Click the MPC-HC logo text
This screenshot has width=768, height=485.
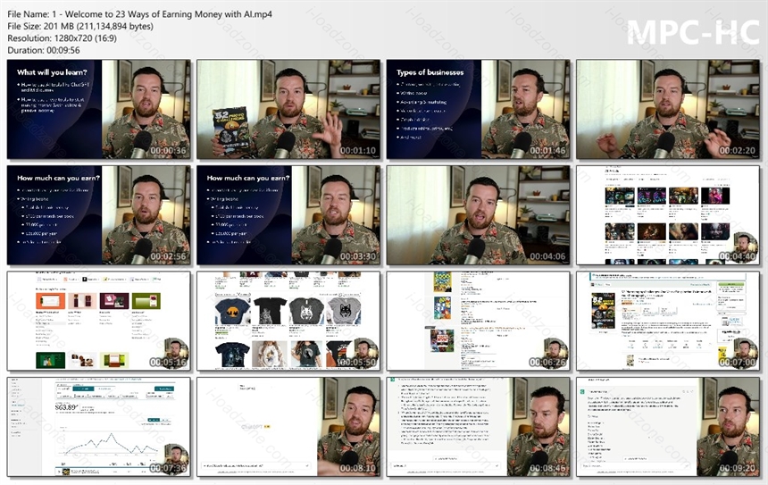click(693, 32)
